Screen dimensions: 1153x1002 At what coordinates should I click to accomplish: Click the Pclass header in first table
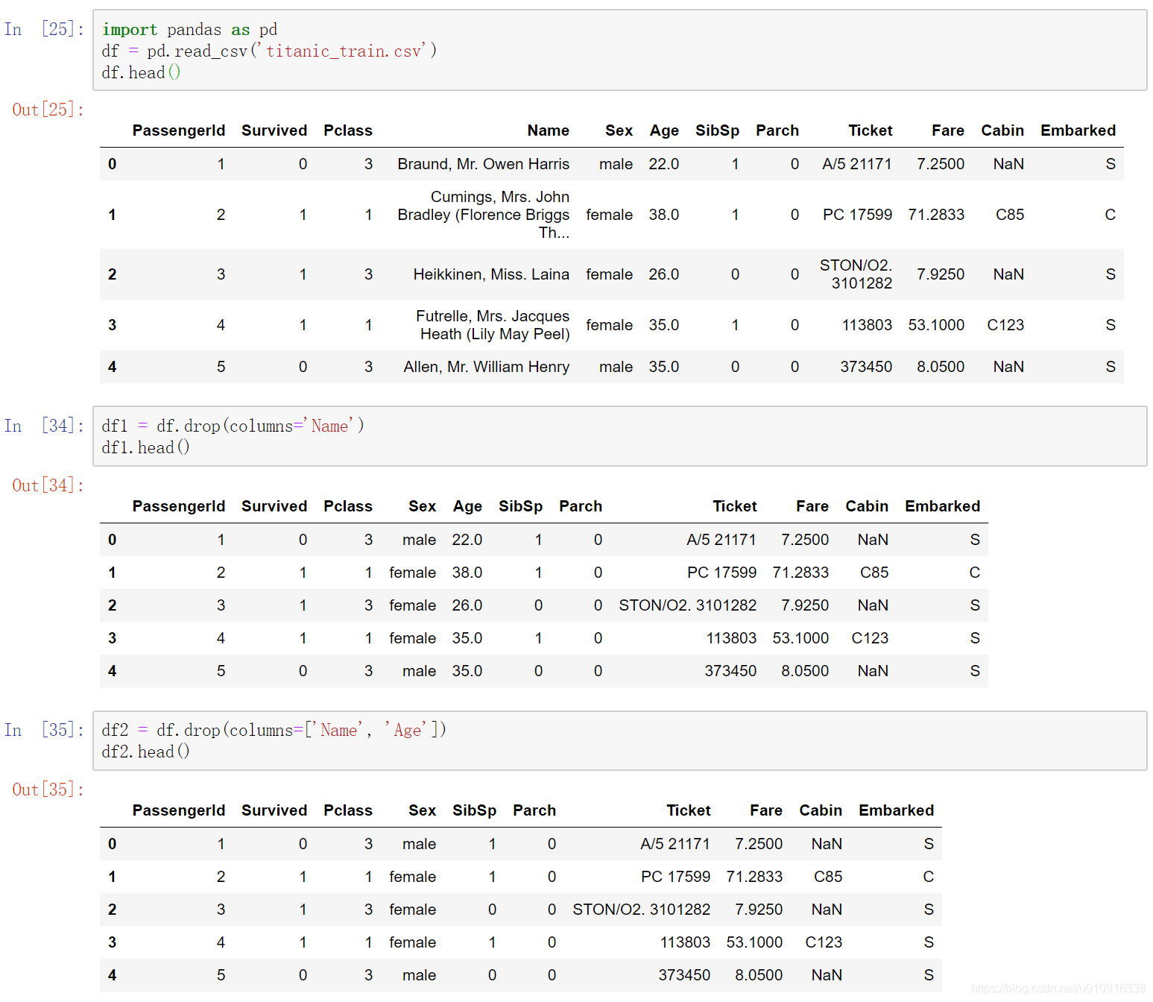[x=347, y=130]
